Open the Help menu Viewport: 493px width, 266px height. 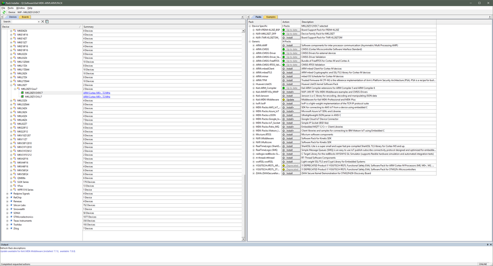[30, 8]
